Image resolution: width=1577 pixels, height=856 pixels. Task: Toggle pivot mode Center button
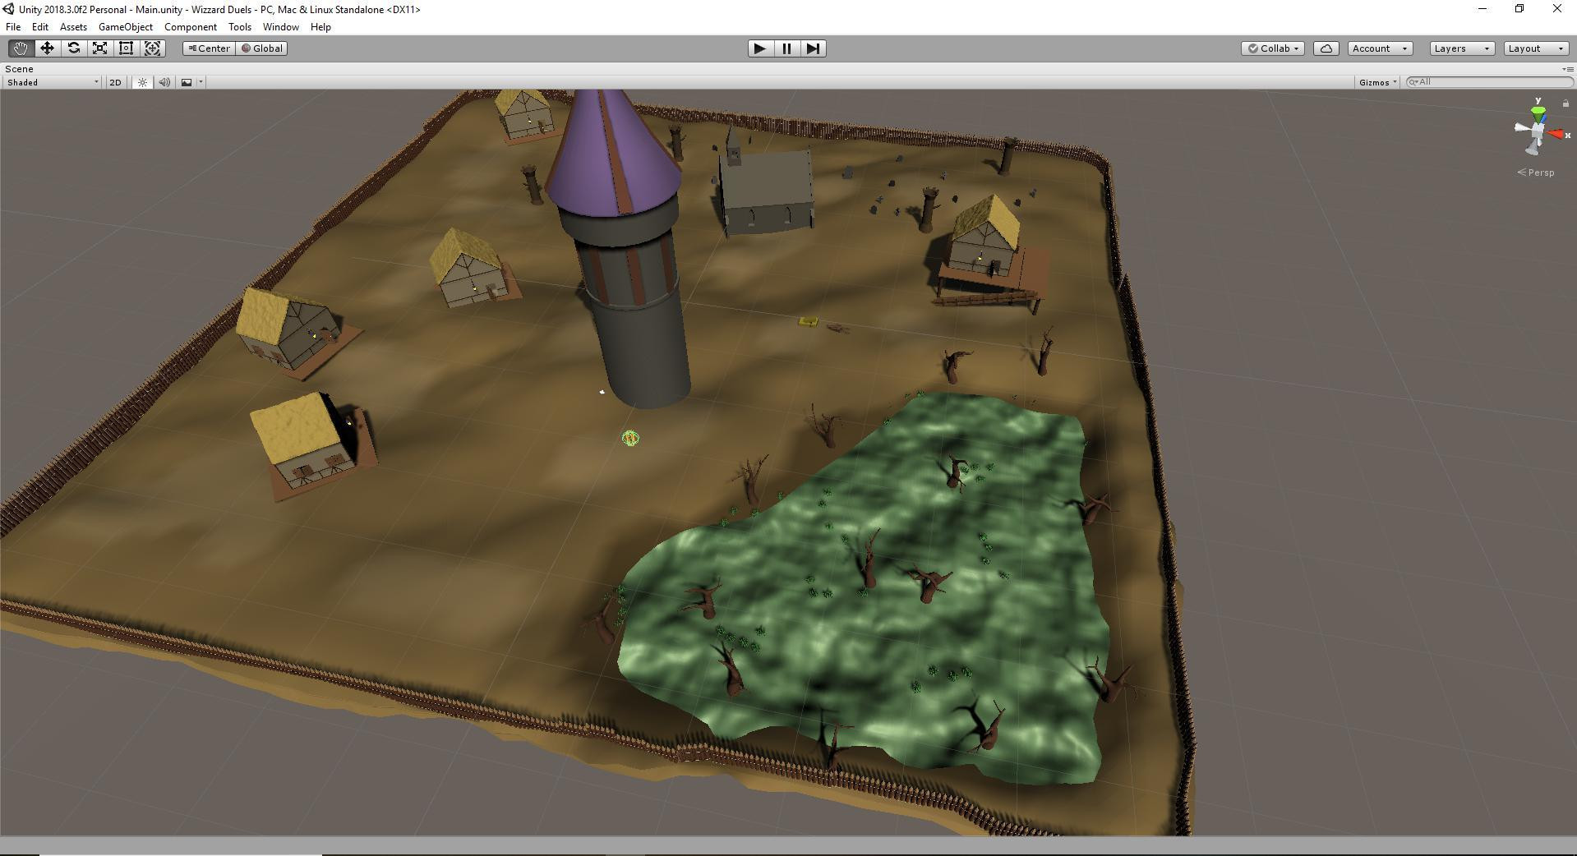pos(209,48)
